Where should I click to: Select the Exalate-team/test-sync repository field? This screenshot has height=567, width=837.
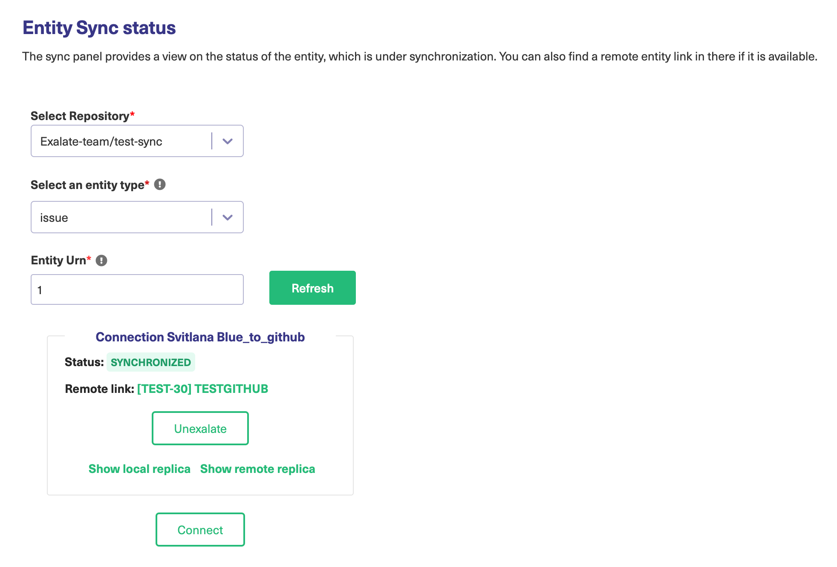(121, 141)
